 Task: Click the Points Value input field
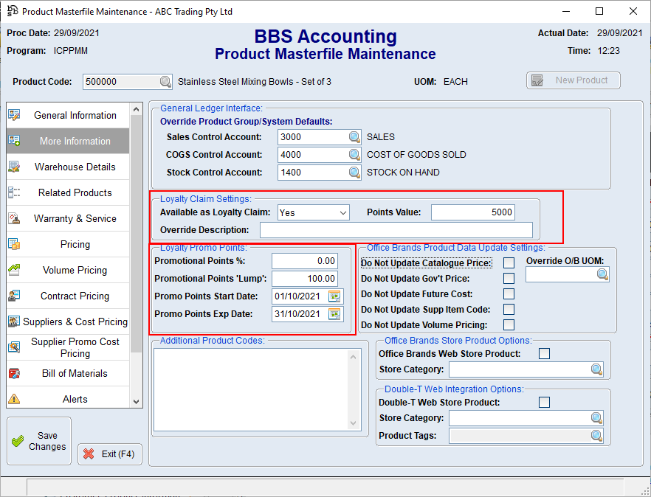coord(472,212)
